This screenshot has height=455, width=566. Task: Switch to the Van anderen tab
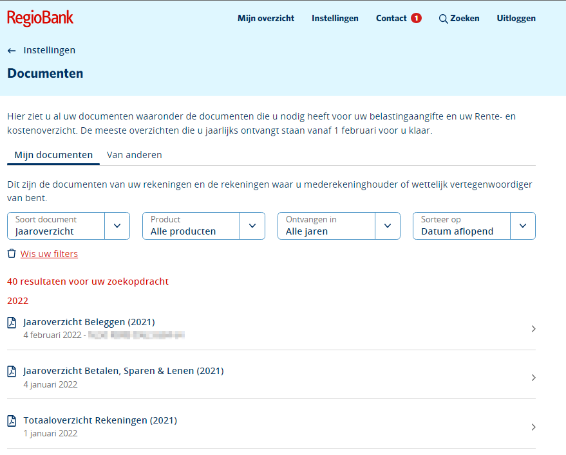coord(134,155)
